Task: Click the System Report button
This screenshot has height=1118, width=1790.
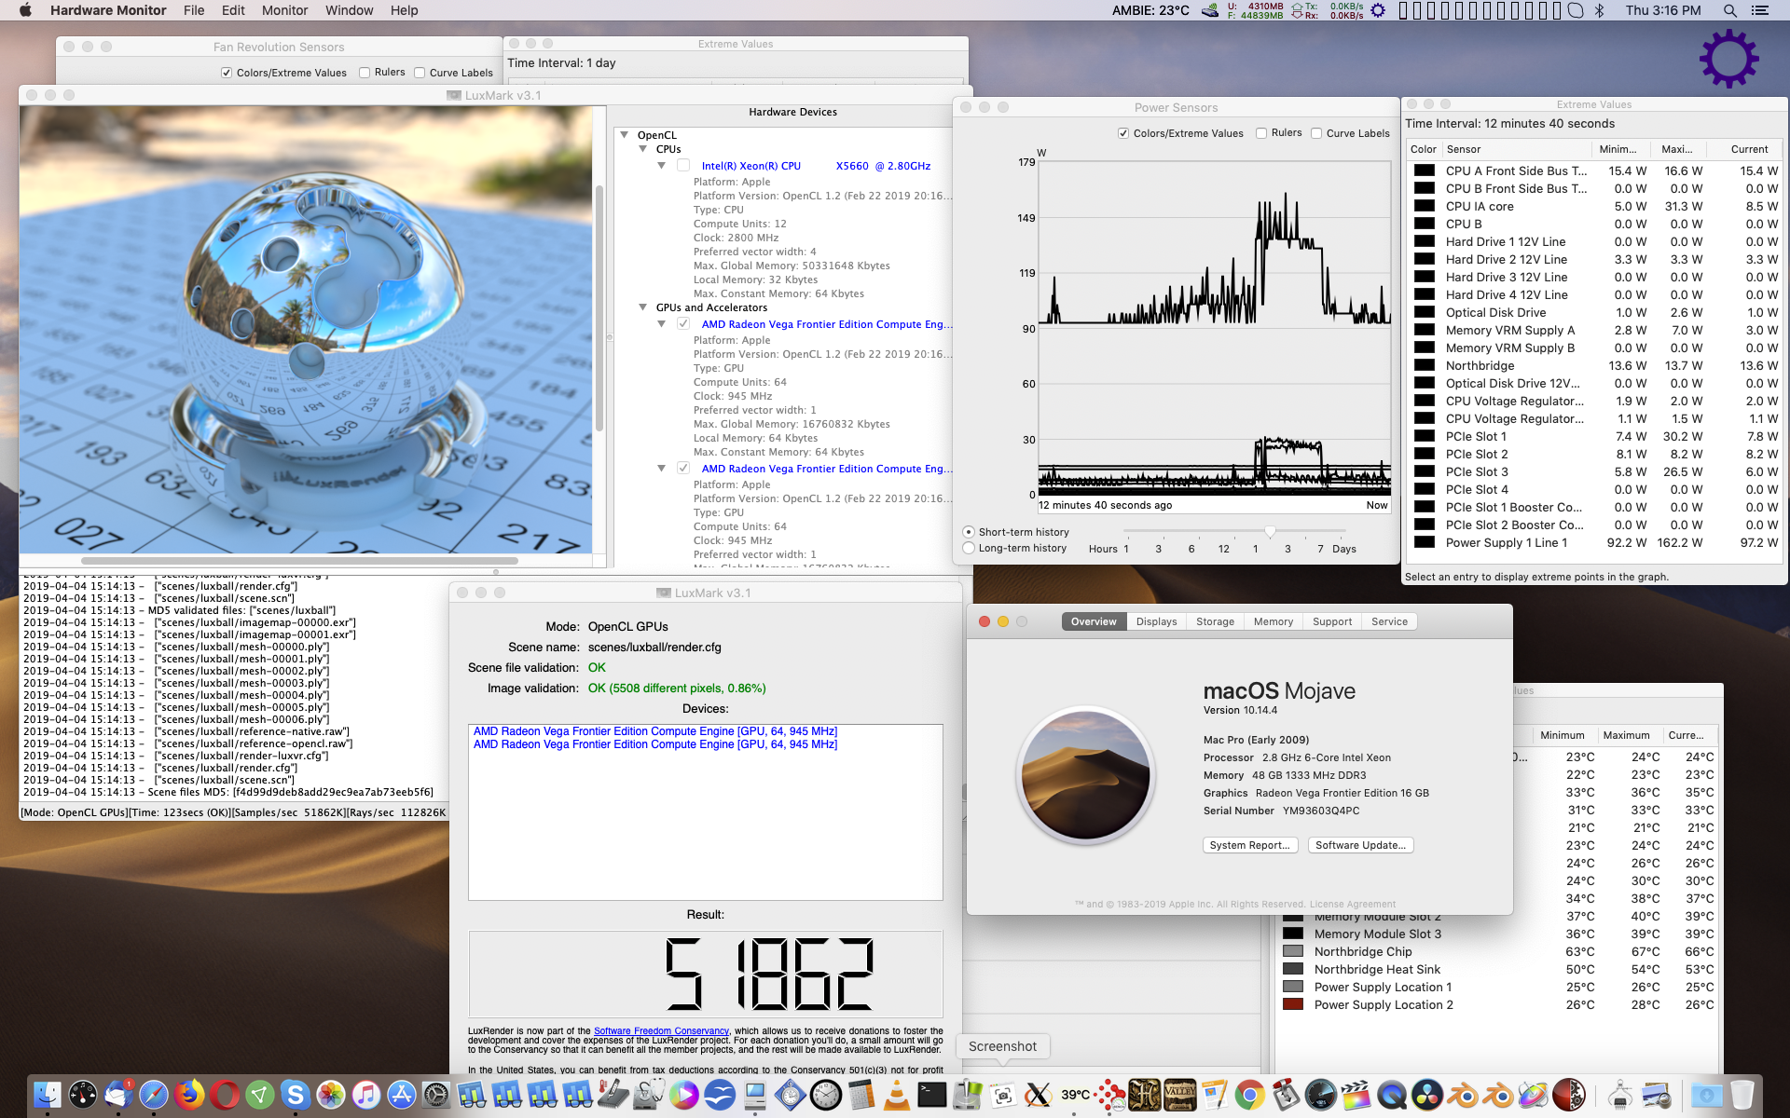Action: click(1249, 845)
